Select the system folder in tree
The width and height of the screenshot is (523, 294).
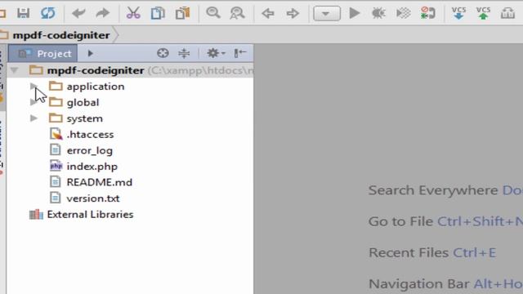pyautogui.click(x=85, y=118)
